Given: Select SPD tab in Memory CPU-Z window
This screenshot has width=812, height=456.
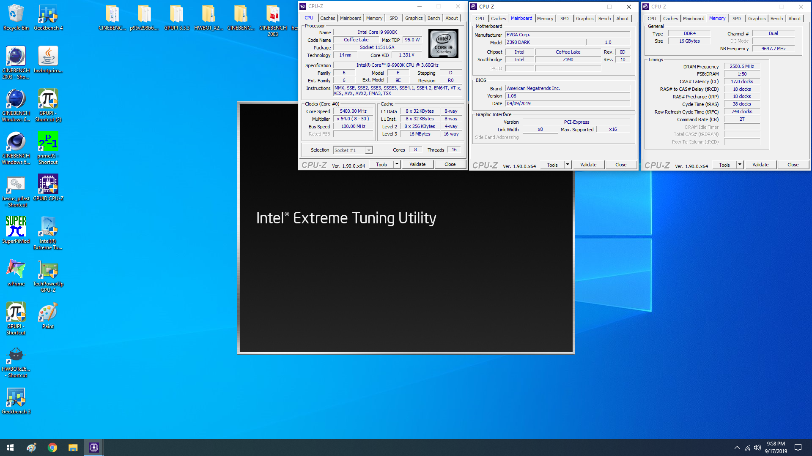Looking at the screenshot, I should click(736, 19).
